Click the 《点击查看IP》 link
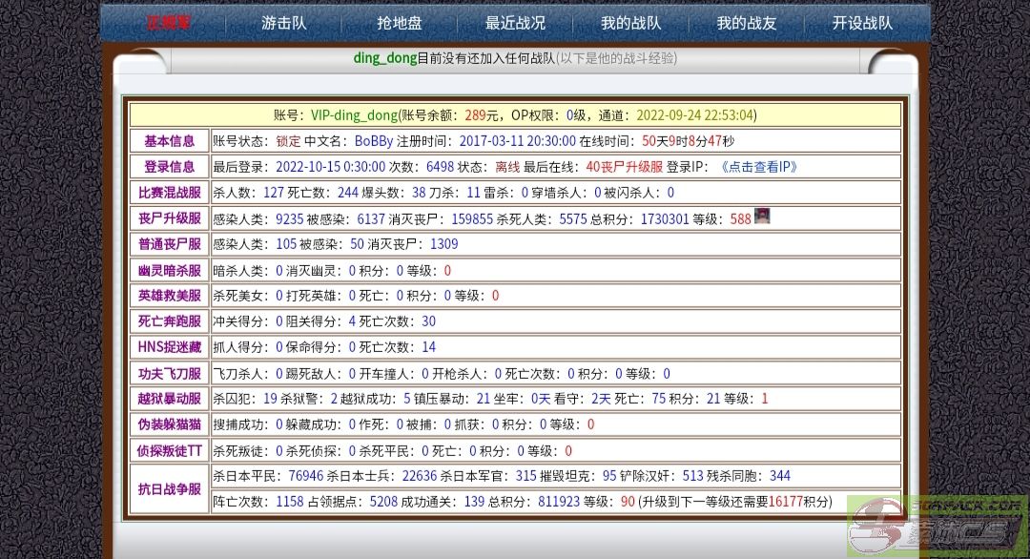 pyautogui.click(x=759, y=167)
